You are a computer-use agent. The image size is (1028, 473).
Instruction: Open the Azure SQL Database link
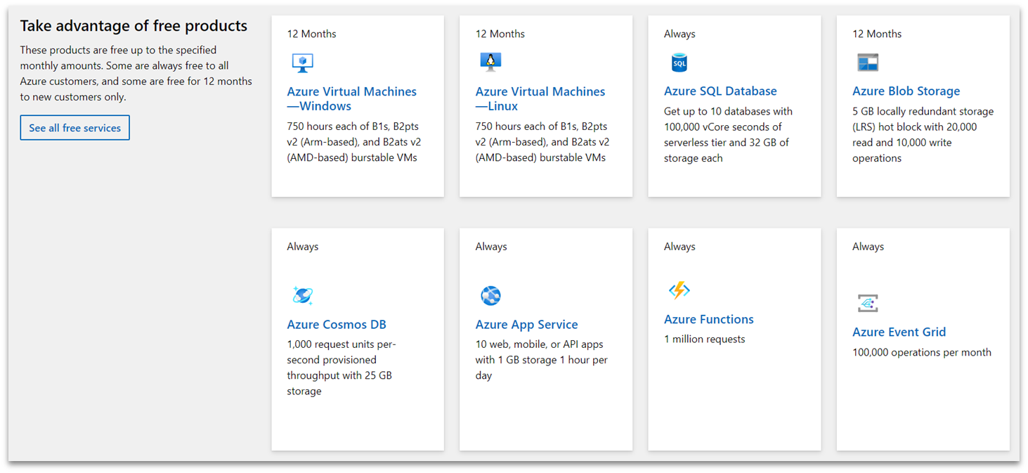(720, 91)
